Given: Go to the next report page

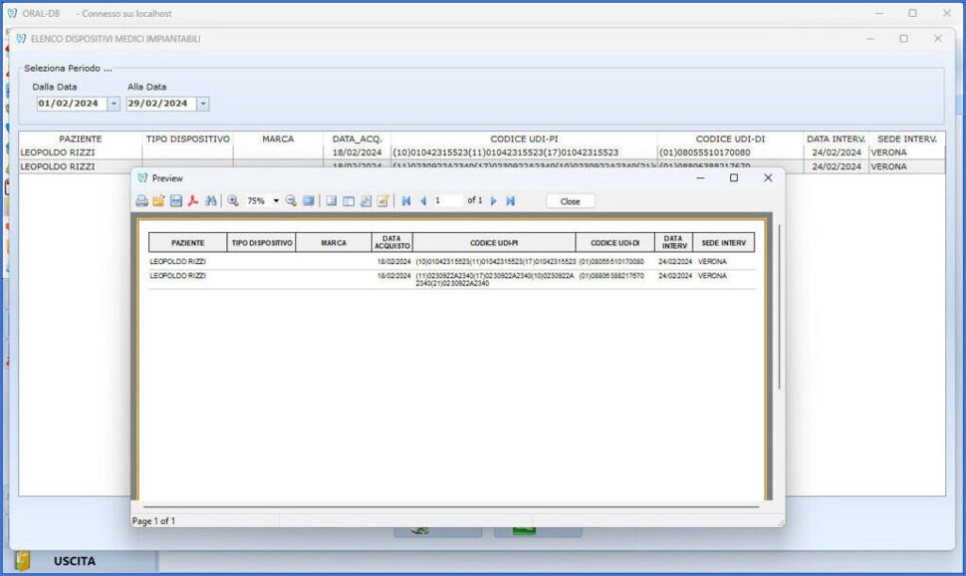Looking at the screenshot, I should (493, 201).
